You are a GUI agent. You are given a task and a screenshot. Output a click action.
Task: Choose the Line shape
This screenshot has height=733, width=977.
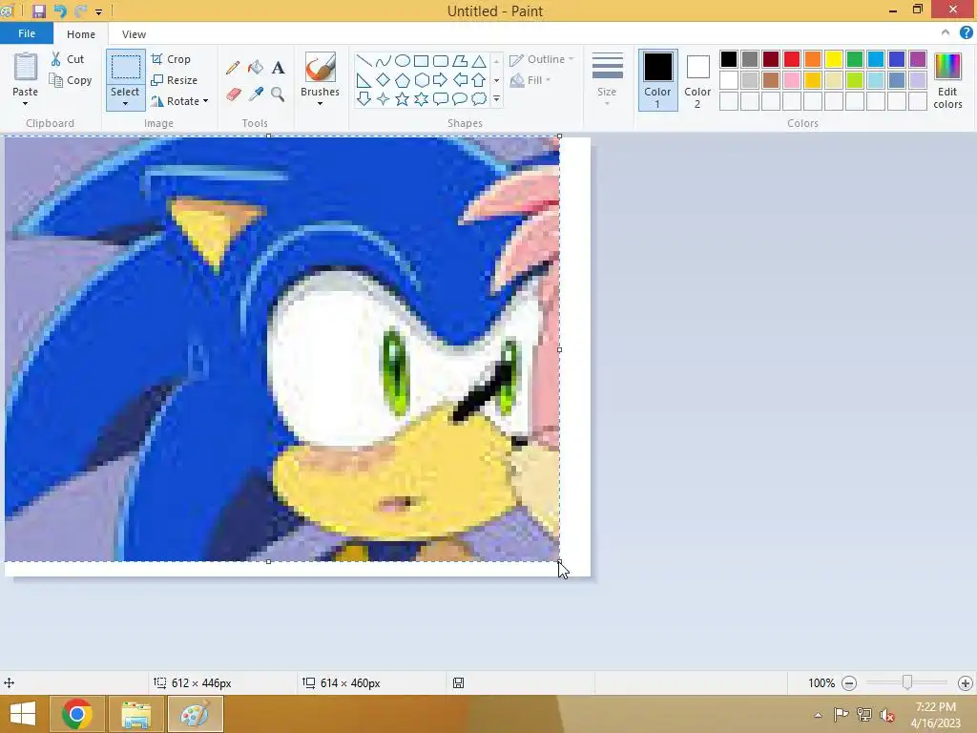[364, 61]
